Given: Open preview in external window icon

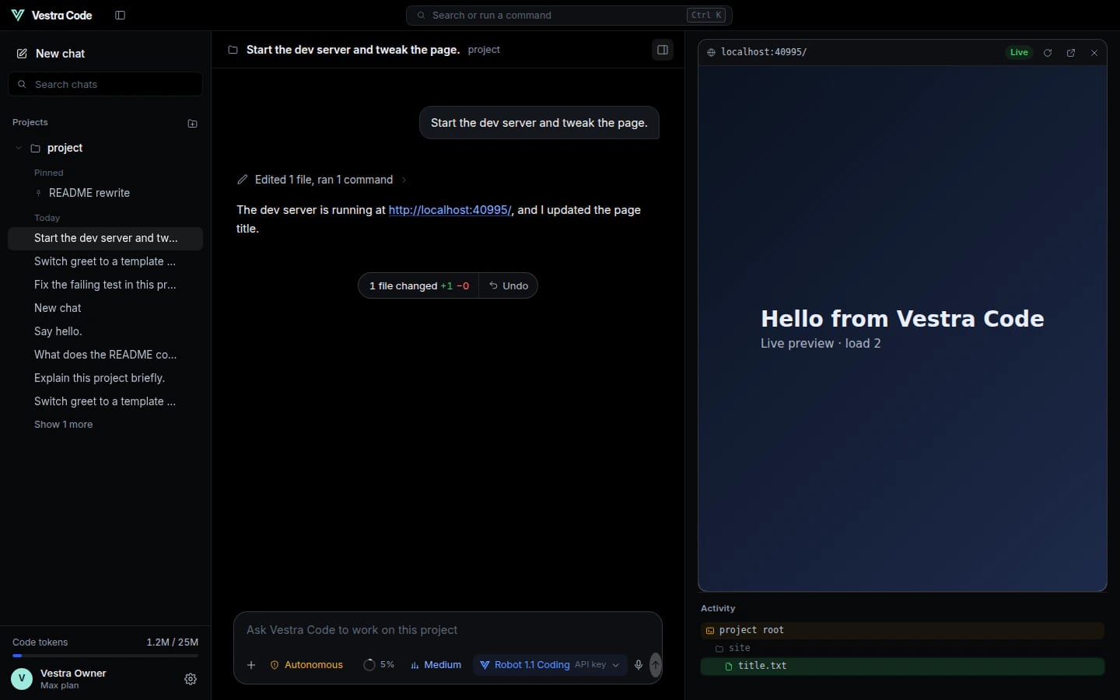Looking at the screenshot, I should point(1071,53).
